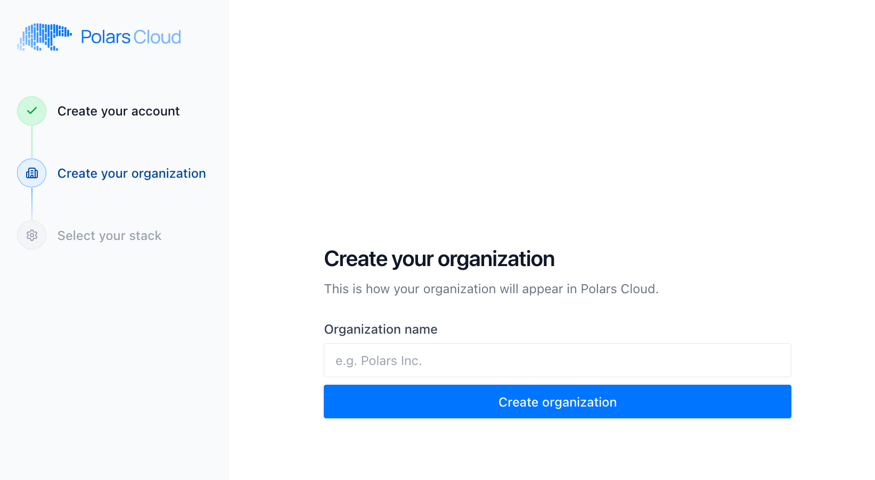Focus the Organization name input field
This screenshot has width=875, height=480.
click(x=558, y=360)
